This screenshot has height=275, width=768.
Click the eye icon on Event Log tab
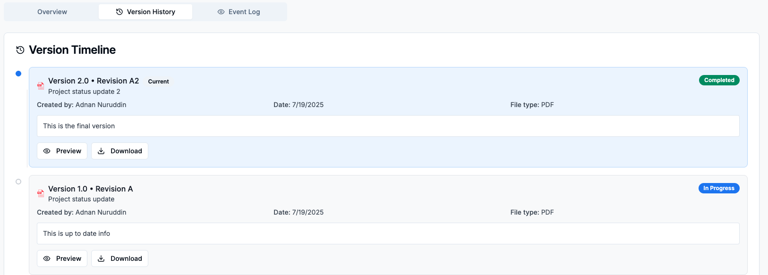tap(221, 12)
